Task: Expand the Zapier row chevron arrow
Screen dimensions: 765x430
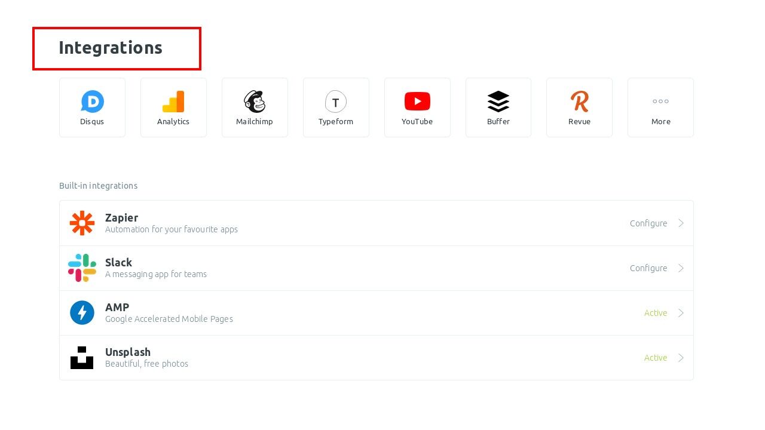Action: 681,223
